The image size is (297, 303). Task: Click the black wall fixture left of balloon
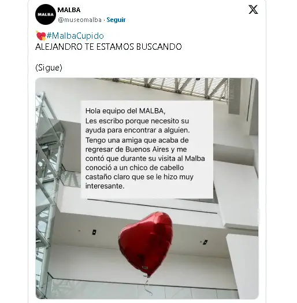[94, 232]
